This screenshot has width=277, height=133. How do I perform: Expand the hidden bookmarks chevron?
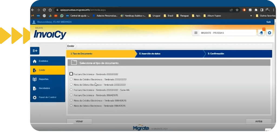pos(251,16)
